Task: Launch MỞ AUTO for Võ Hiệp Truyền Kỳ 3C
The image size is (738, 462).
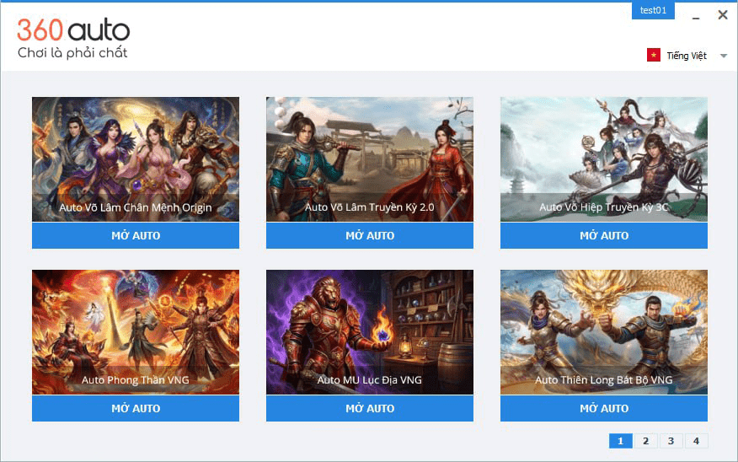Action: coord(604,235)
